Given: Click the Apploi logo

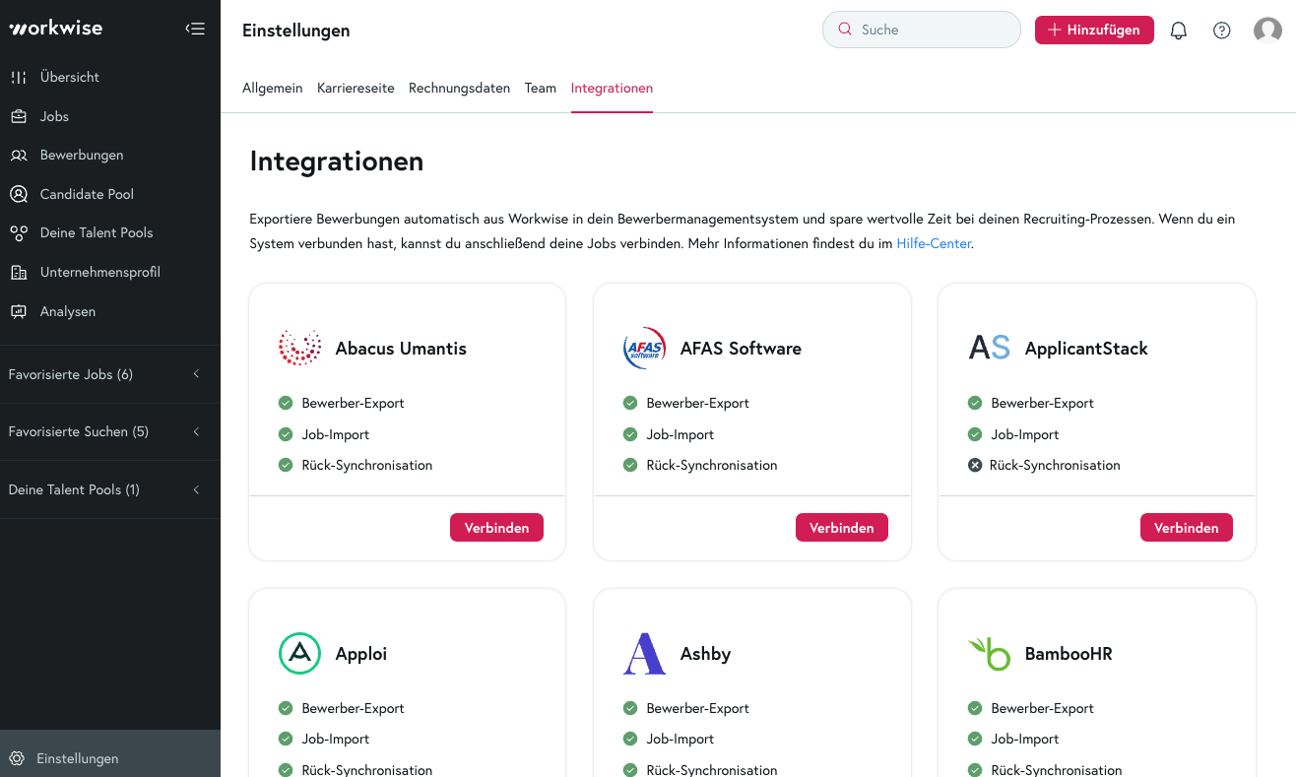Looking at the screenshot, I should click(x=299, y=653).
